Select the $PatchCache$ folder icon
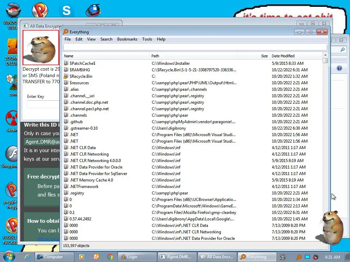This screenshot has width=350, height=262. [66, 63]
